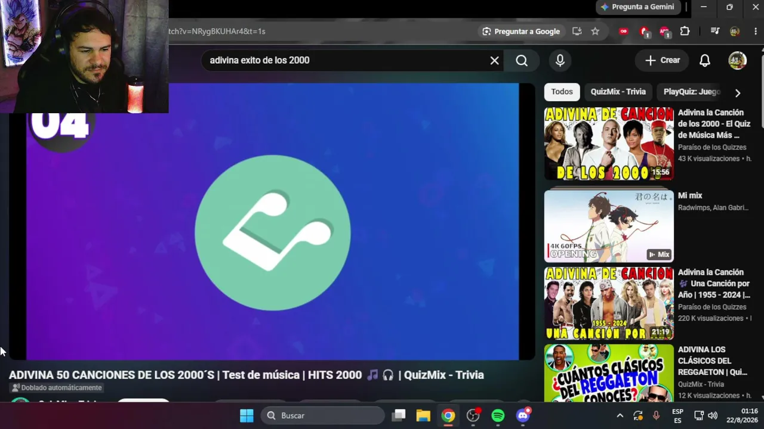Open the clock and date 01:16
Image resolution: width=764 pixels, height=429 pixels.
(x=741, y=416)
